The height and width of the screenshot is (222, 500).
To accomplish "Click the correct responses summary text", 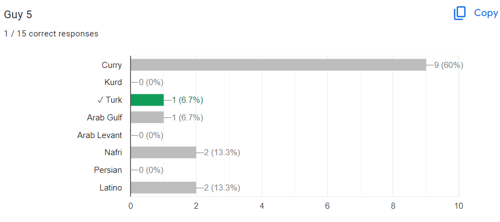I will 51,34.
